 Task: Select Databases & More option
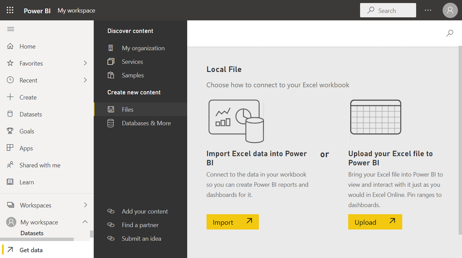click(140, 123)
